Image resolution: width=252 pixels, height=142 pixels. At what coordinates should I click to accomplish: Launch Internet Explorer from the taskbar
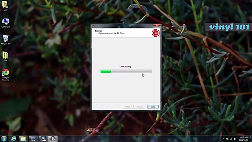click(x=14, y=138)
